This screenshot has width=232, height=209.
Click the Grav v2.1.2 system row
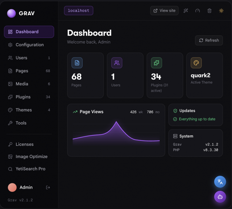[196, 144]
